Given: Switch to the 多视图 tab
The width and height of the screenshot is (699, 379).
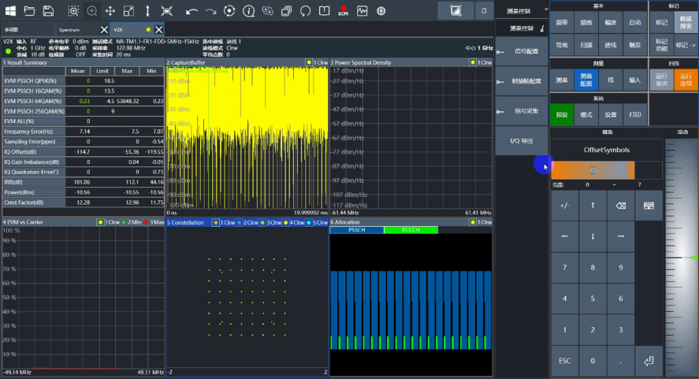Looking at the screenshot, I should 28,29.
